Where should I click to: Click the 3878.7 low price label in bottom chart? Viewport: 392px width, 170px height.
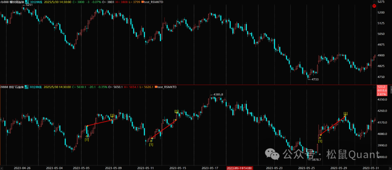[x=314, y=159]
